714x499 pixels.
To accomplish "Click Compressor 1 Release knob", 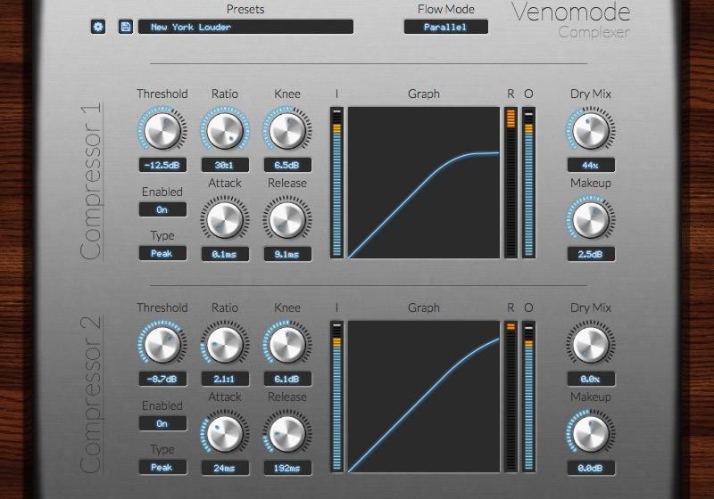I will pos(287,219).
